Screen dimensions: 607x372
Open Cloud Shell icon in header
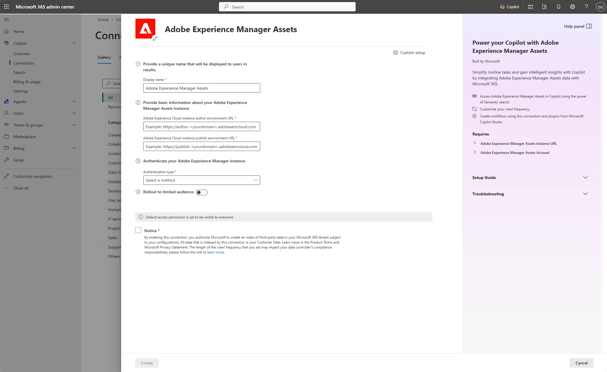(x=531, y=7)
